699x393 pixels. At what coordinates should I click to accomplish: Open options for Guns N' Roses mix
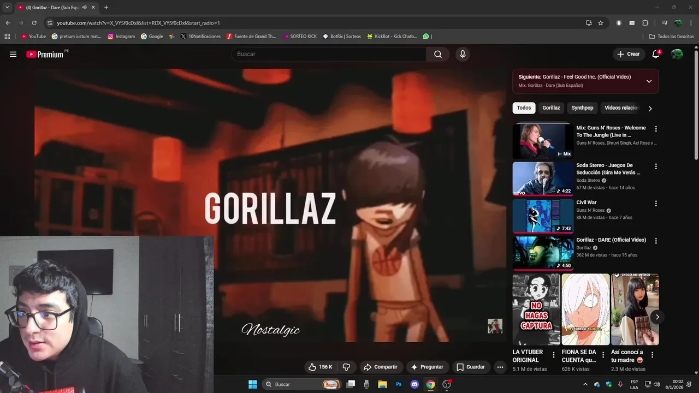[656, 129]
